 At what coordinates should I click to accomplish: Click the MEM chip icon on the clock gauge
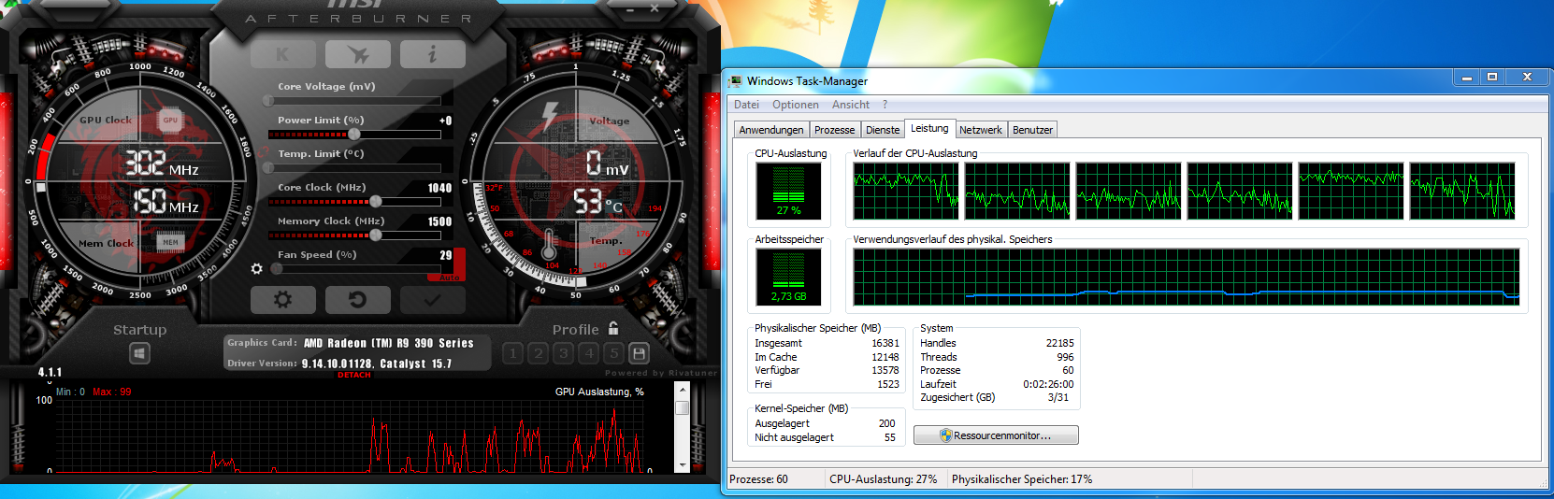(170, 242)
